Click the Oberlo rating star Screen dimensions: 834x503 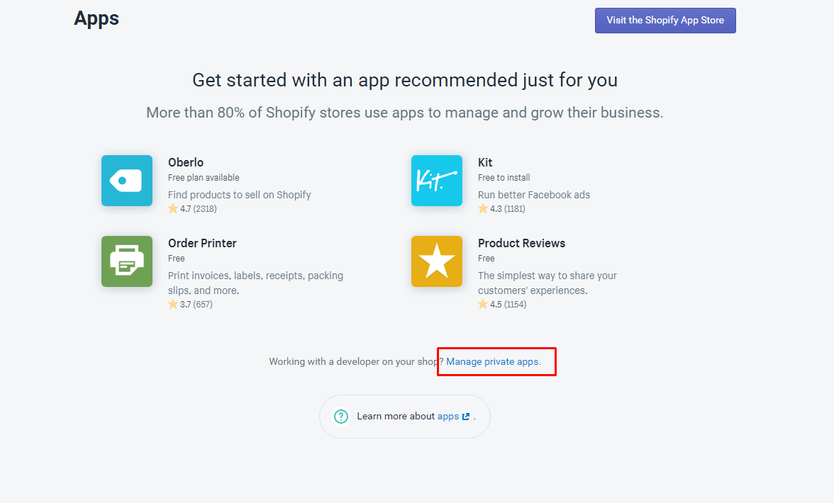[x=173, y=209]
